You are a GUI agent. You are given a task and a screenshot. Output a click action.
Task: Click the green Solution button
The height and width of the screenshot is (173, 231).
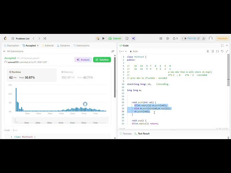tap(102, 60)
